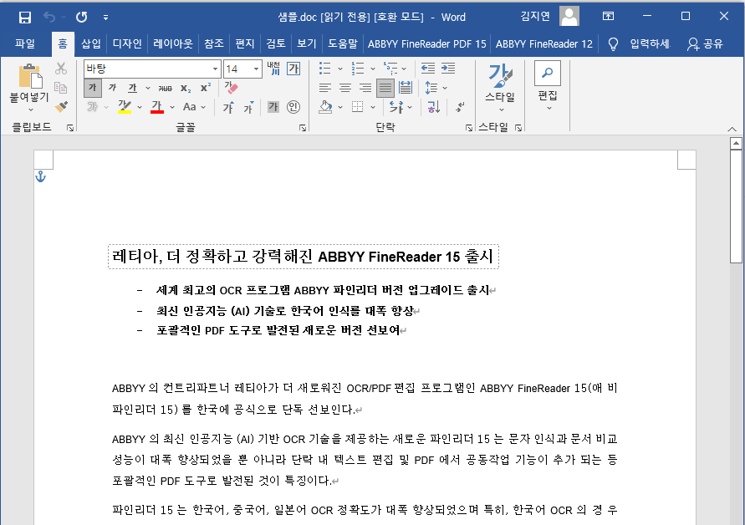Viewport: 745px width, 525px height.
Task: Open the 스타일 styles gallery button
Action: pyautogui.click(x=500, y=88)
